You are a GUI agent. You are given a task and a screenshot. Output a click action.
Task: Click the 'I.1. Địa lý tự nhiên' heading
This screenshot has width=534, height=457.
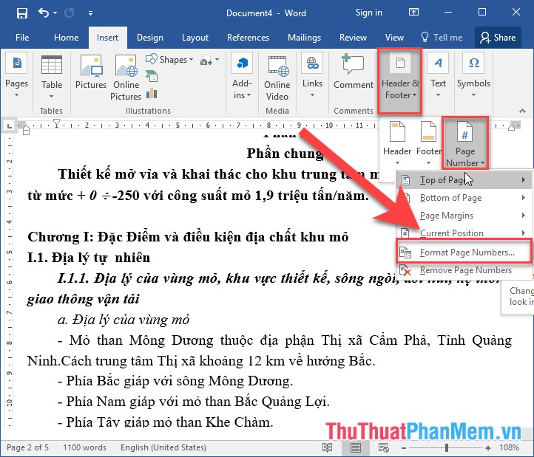tap(89, 258)
